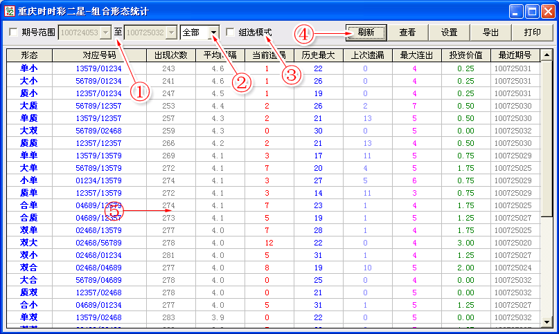Click the application icon in title bar
Screen dimensions: 559x334
(x=10, y=11)
